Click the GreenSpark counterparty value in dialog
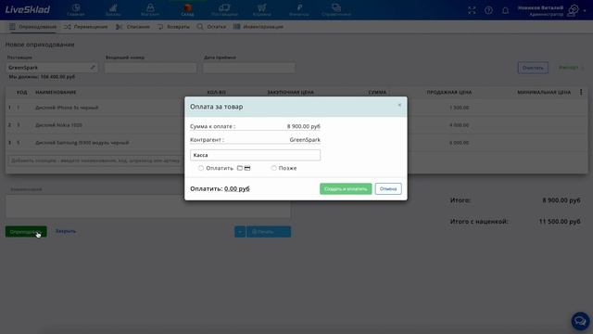 coord(305,140)
